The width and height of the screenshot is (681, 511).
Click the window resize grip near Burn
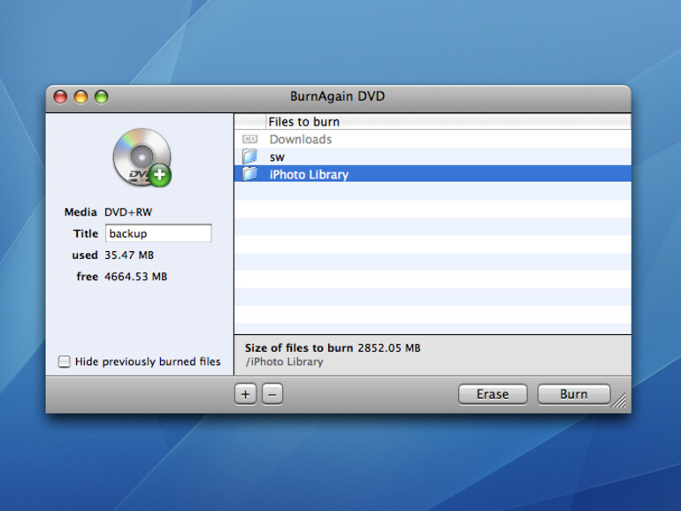[x=619, y=400]
